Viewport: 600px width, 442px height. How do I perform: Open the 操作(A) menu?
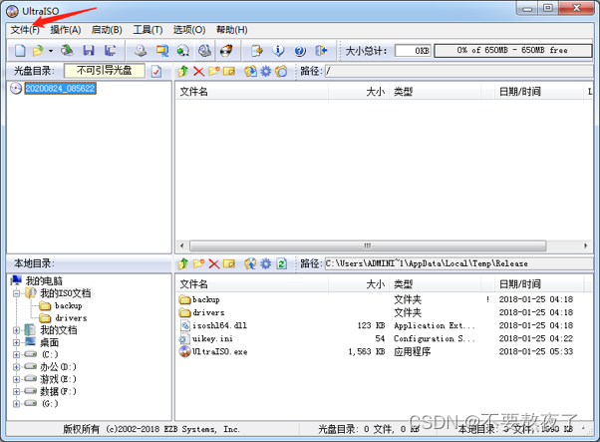66,30
